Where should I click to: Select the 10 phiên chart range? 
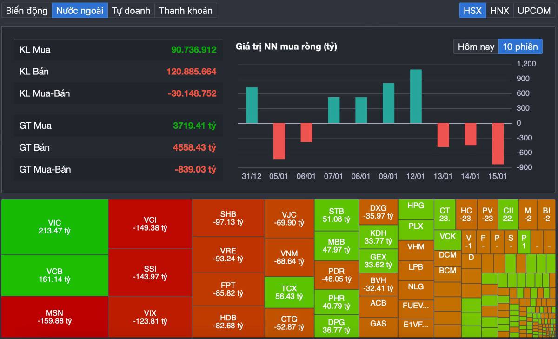tap(520, 47)
